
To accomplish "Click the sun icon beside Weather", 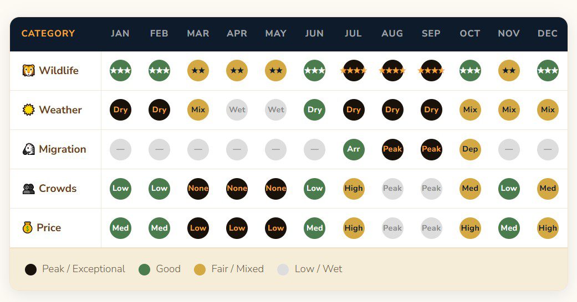I will tap(28, 110).
